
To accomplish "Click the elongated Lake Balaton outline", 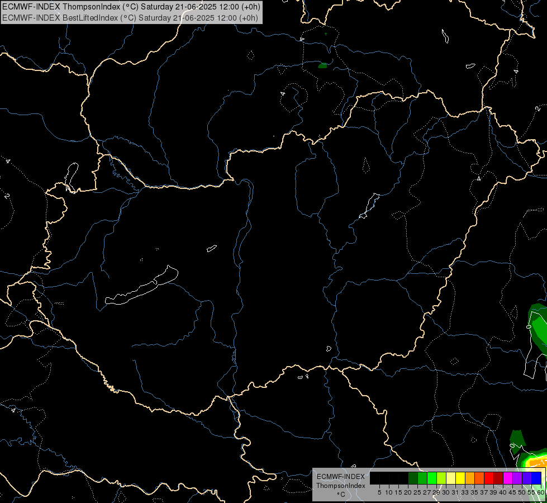I will 141,290.
